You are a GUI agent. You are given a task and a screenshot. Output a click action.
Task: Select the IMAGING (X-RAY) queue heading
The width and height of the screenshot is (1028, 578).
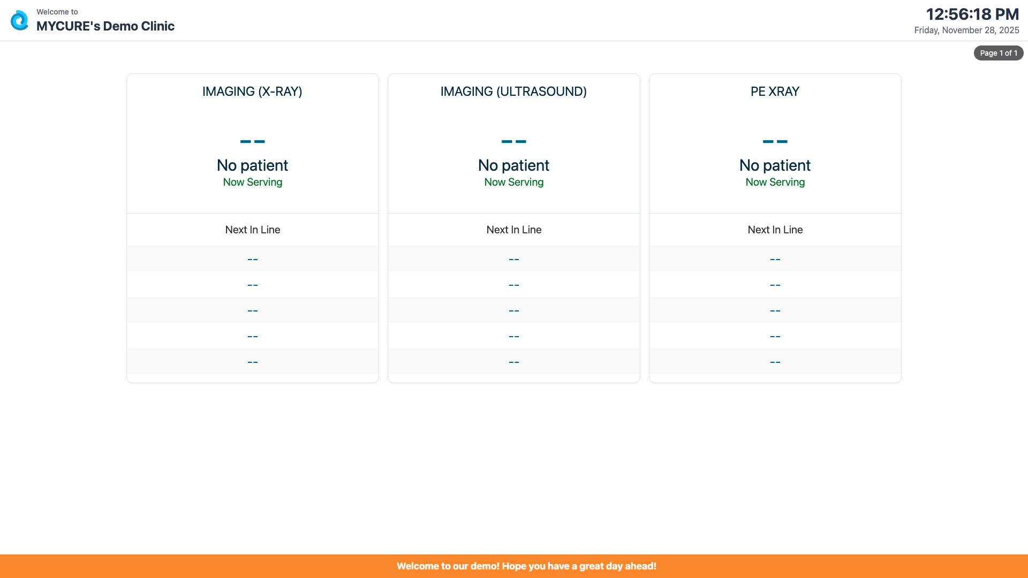pyautogui.click(x=252, y=92)
